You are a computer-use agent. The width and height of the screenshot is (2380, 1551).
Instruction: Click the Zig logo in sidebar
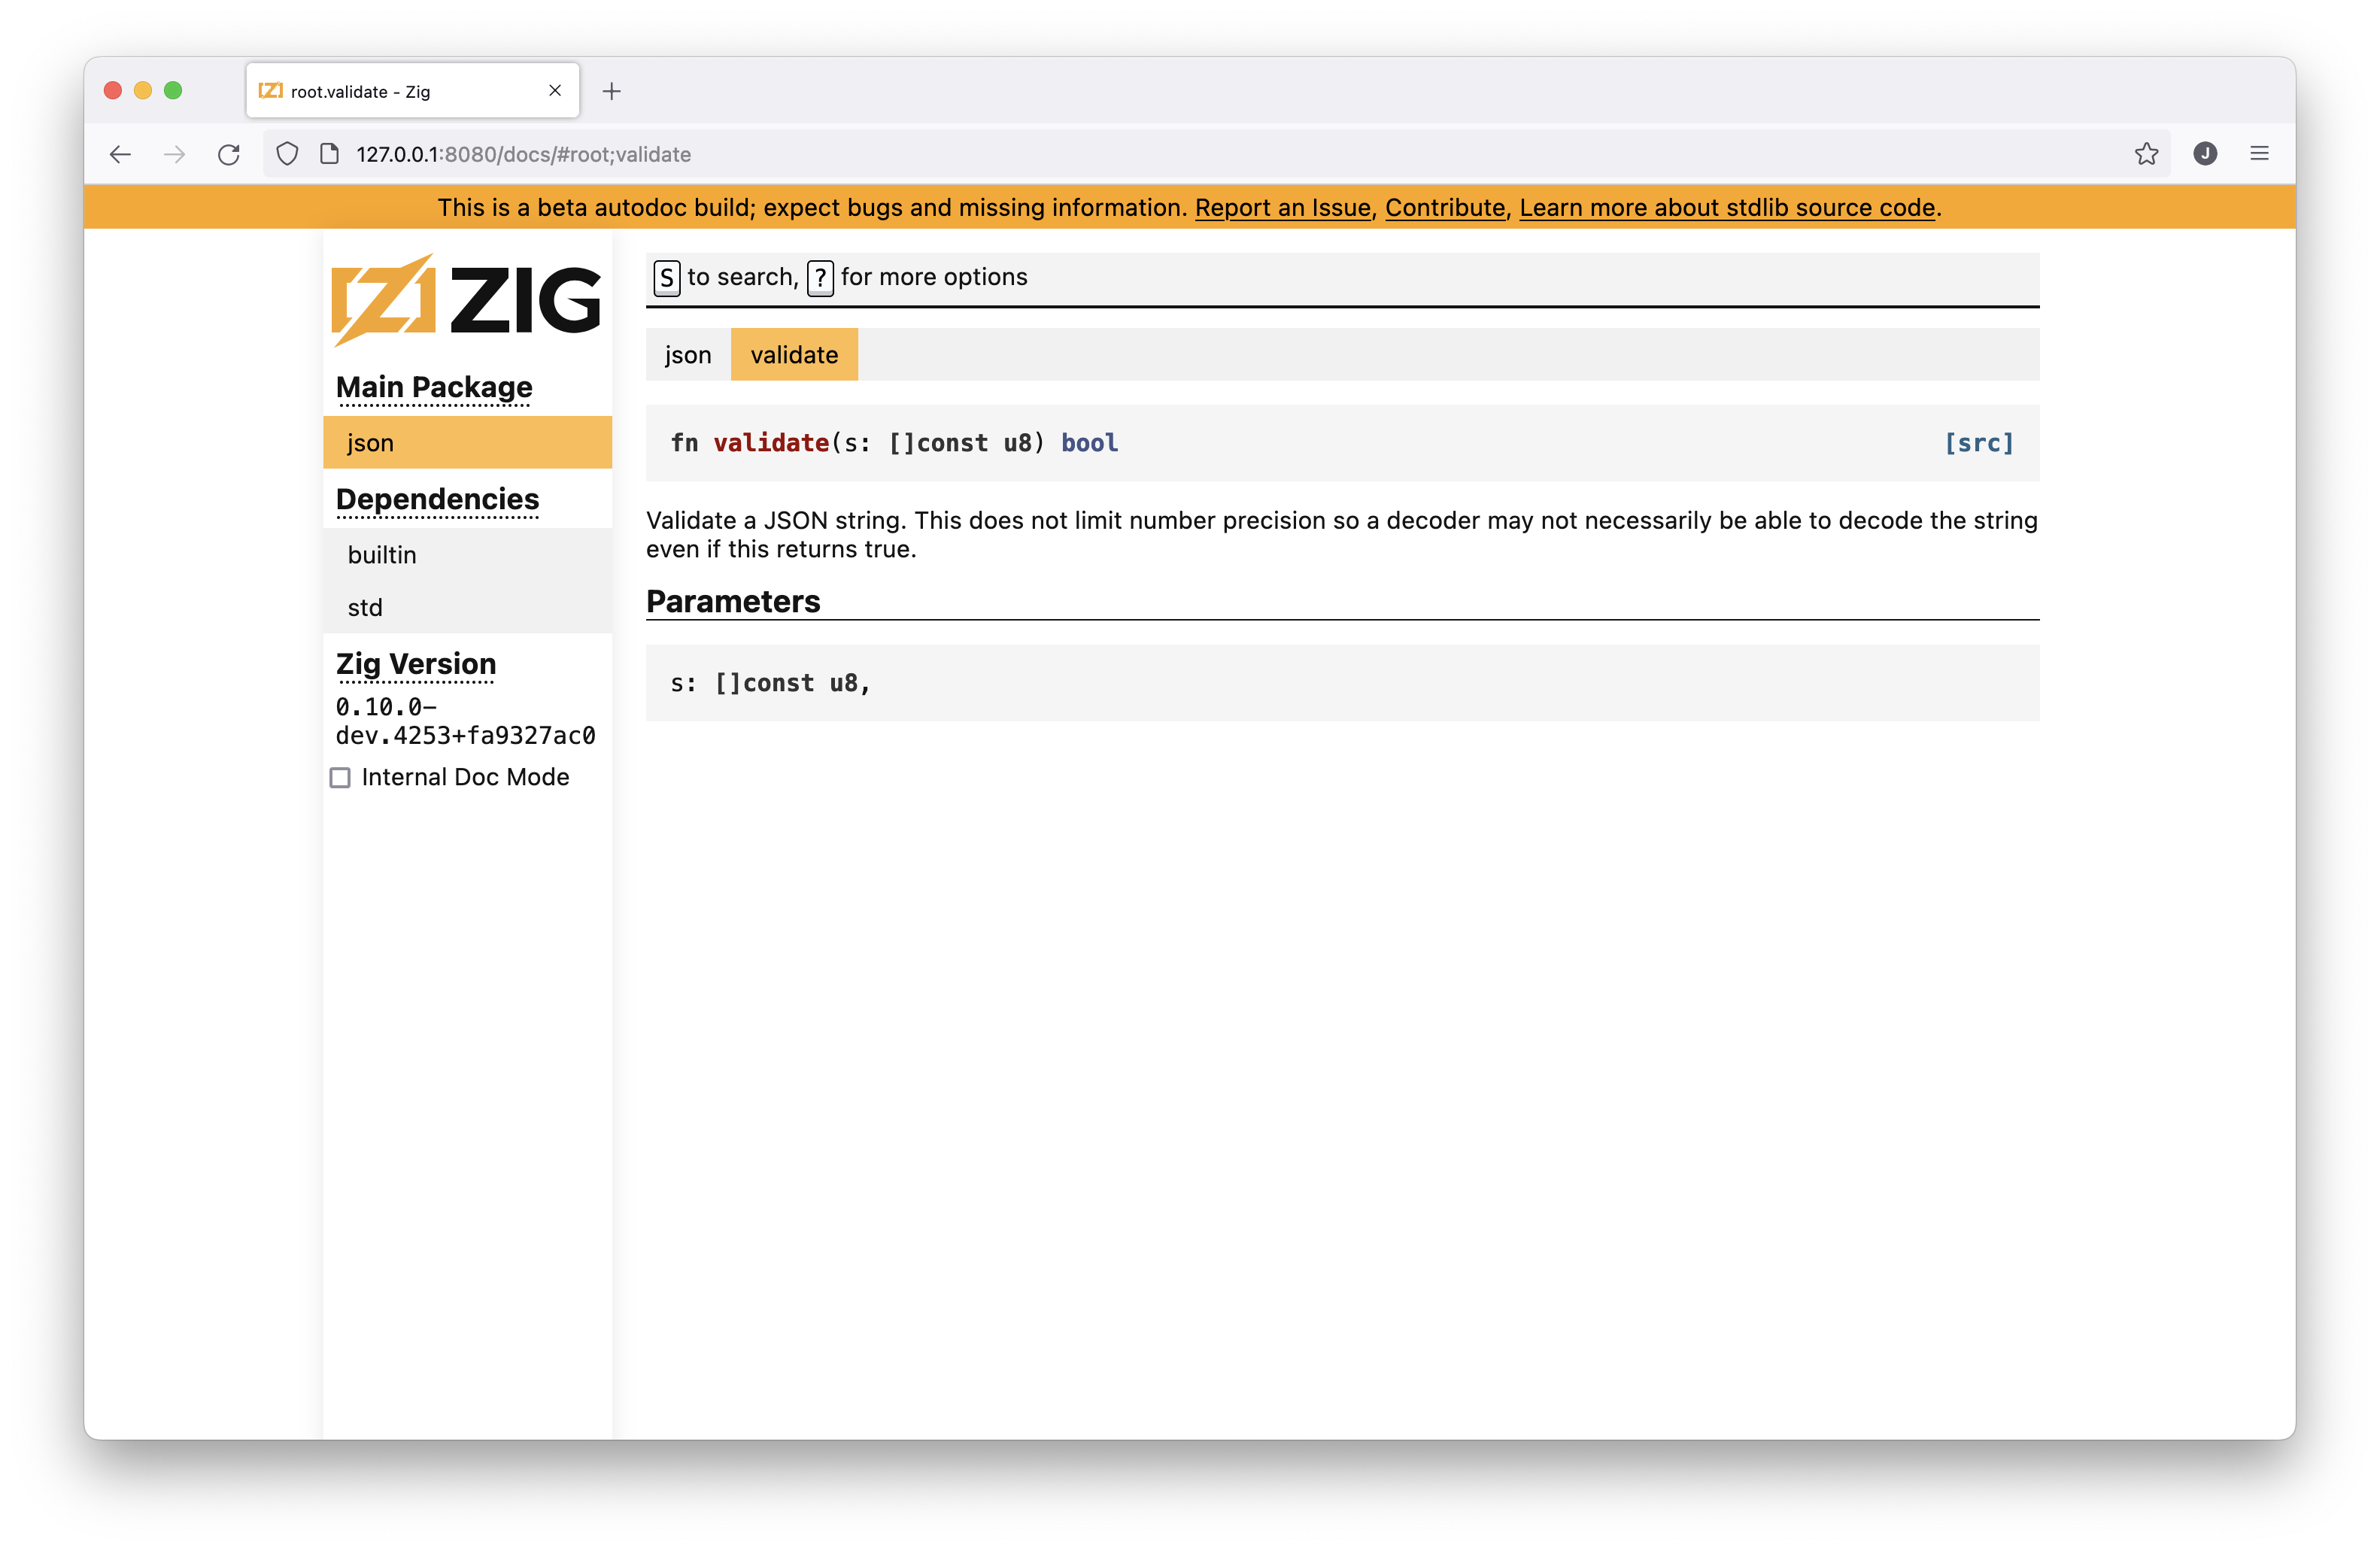[466, 299]
